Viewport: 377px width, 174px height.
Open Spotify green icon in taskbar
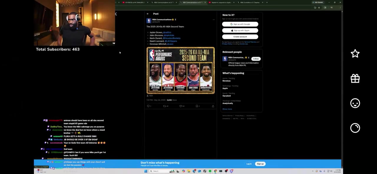point(210,171)
